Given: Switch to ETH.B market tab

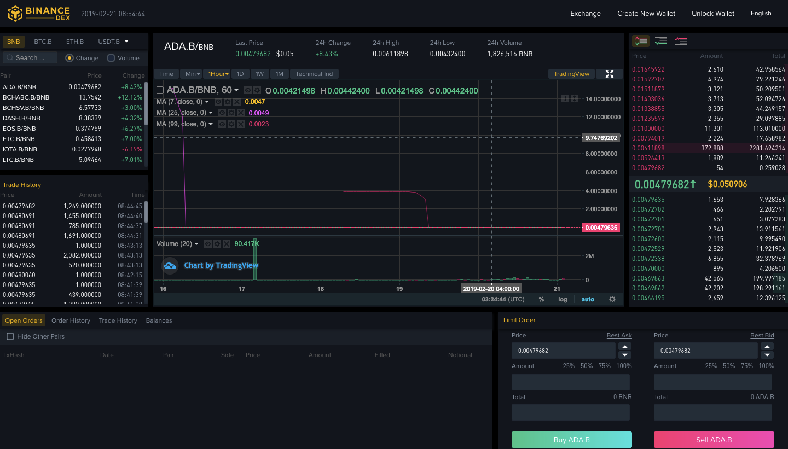Looking at the screenshot, I should click(x=75, y=42).
